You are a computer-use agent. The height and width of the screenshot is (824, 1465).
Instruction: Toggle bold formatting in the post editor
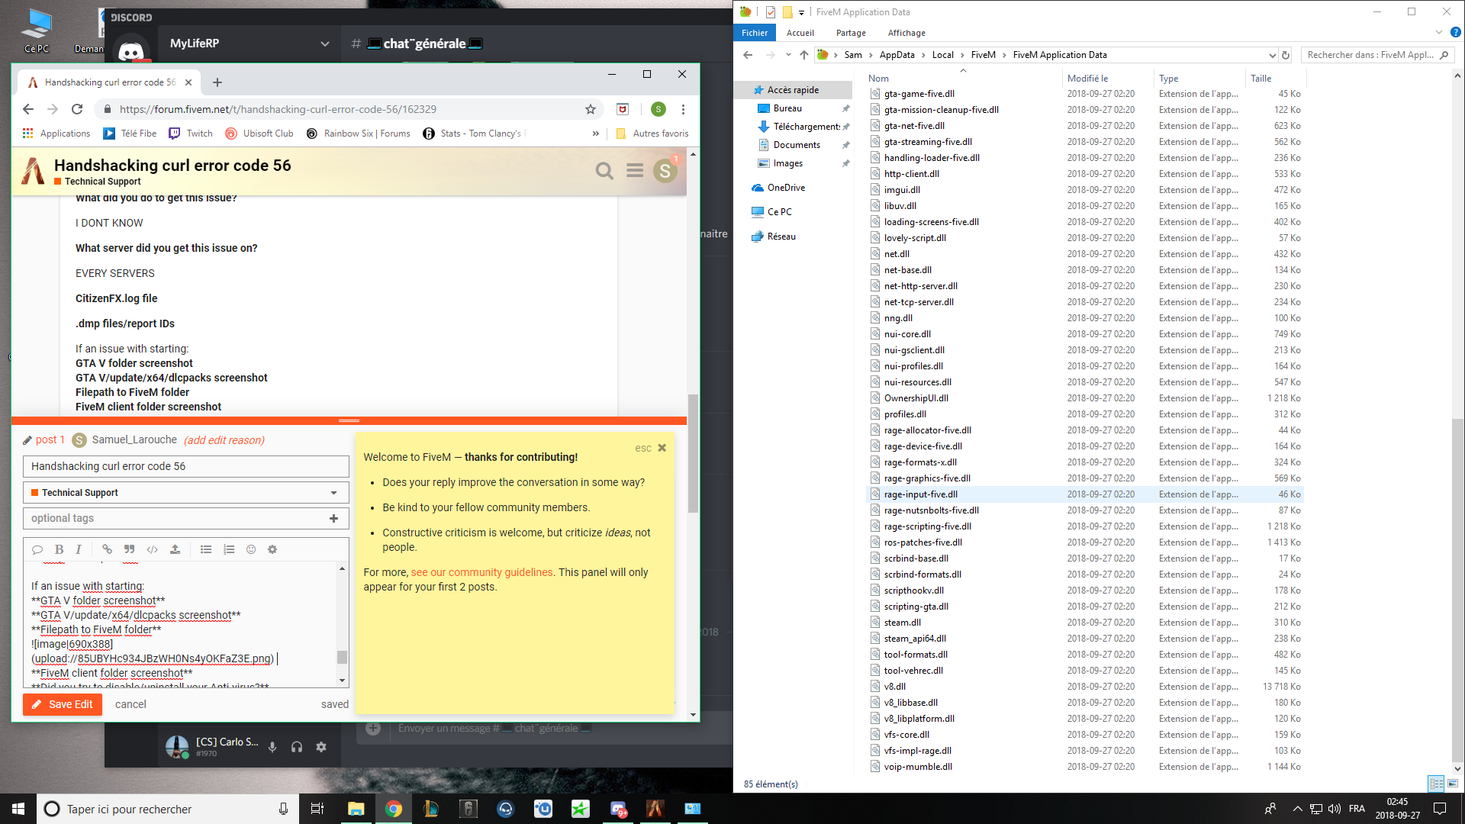pos(59,549)
